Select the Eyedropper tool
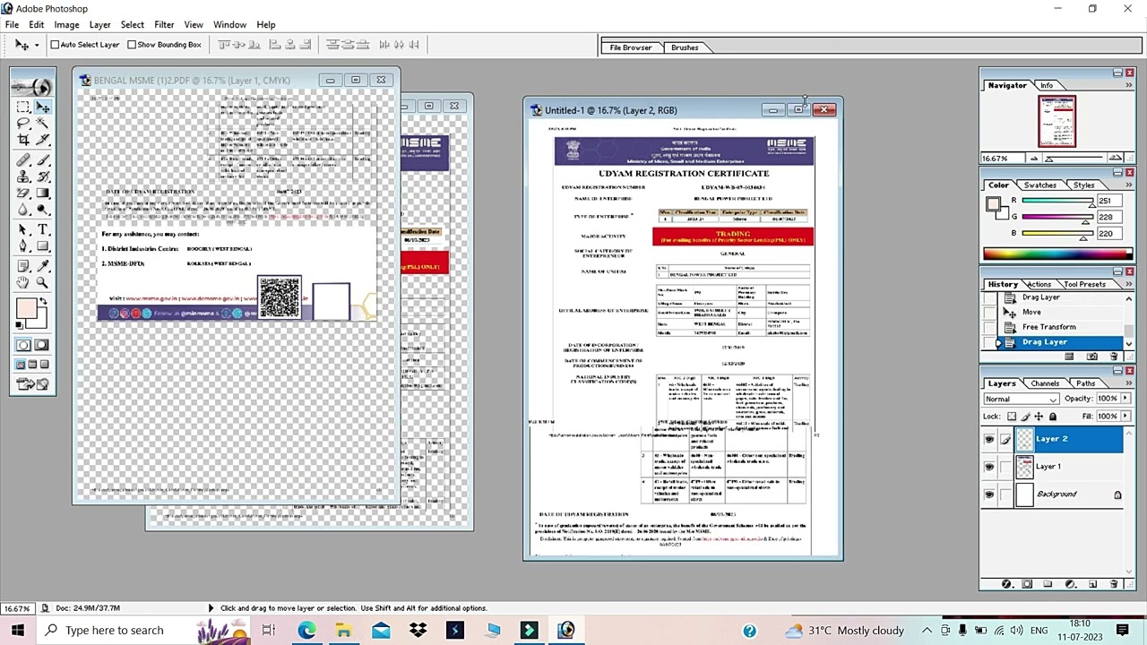 click(42, 266)
